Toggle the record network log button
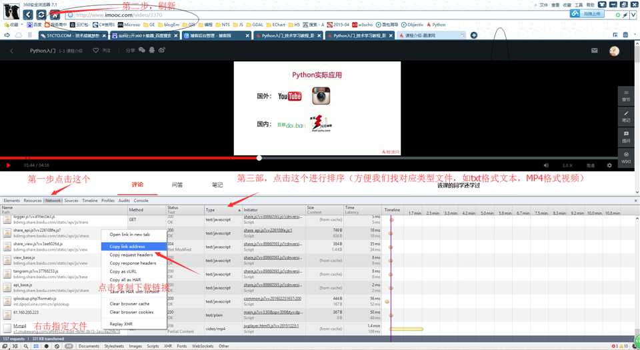This screenshot has height=350, width=640. pos(46,346)
